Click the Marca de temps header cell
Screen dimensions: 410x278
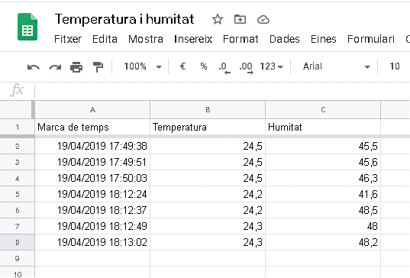tap(92, 128)
